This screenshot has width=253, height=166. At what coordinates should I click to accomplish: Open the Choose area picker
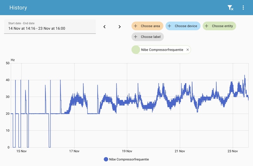[147, 26]
